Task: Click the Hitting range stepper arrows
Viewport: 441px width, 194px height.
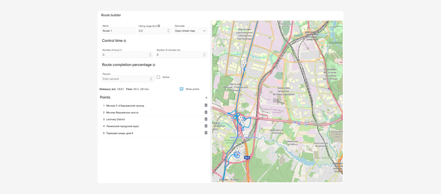Action: coord(168,31)
